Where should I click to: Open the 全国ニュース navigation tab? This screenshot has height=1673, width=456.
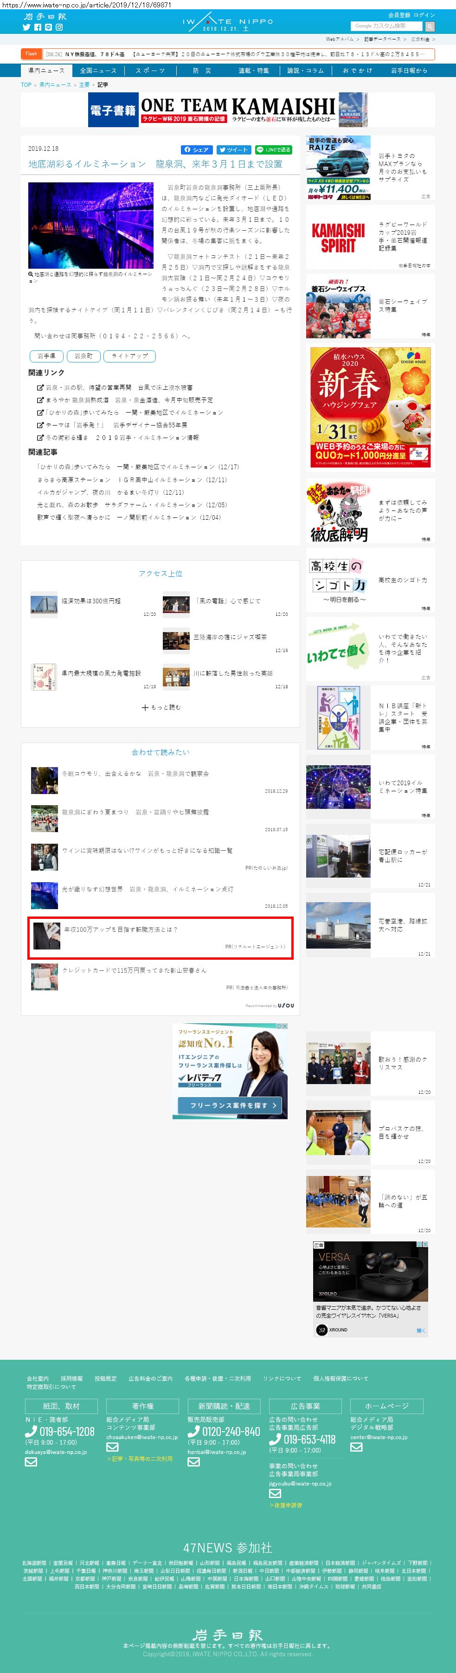click(98, 70)
